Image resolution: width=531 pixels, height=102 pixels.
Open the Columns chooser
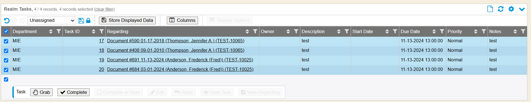click(182, 20)
